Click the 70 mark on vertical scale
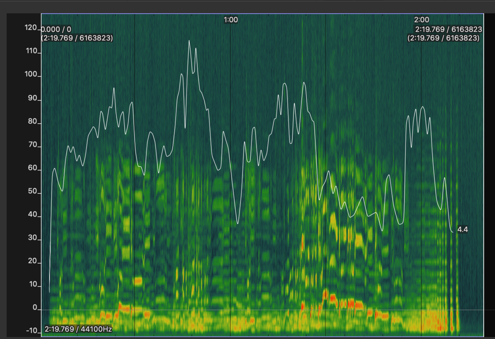The image size is (495, 339). 33,146
